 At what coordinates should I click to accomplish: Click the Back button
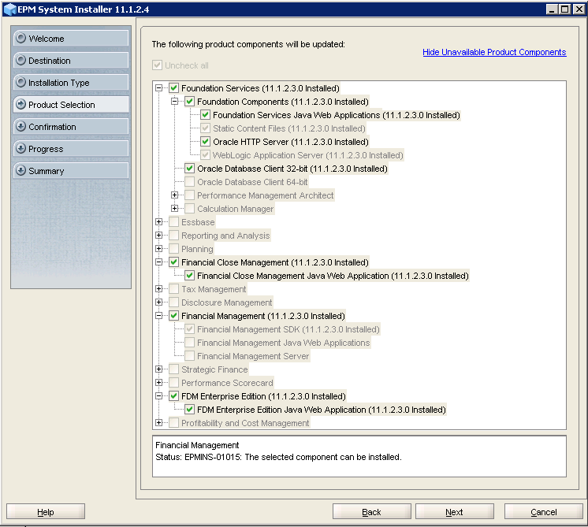371,511
